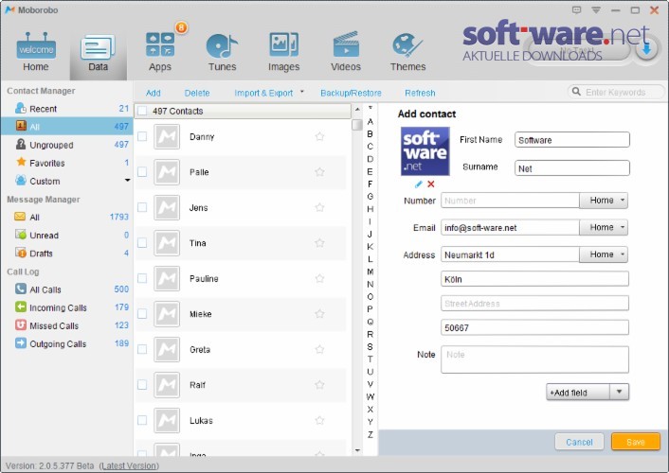Check the box next to Ralf
669x473 pixels.
(x=142, y=385)
